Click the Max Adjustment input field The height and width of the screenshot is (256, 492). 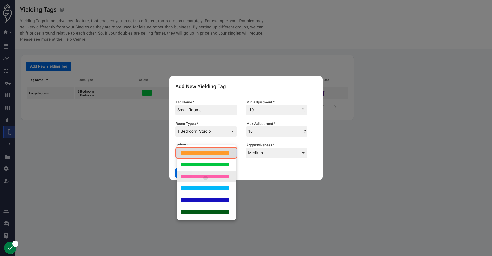pyautogui.click(x=277, y=131)
